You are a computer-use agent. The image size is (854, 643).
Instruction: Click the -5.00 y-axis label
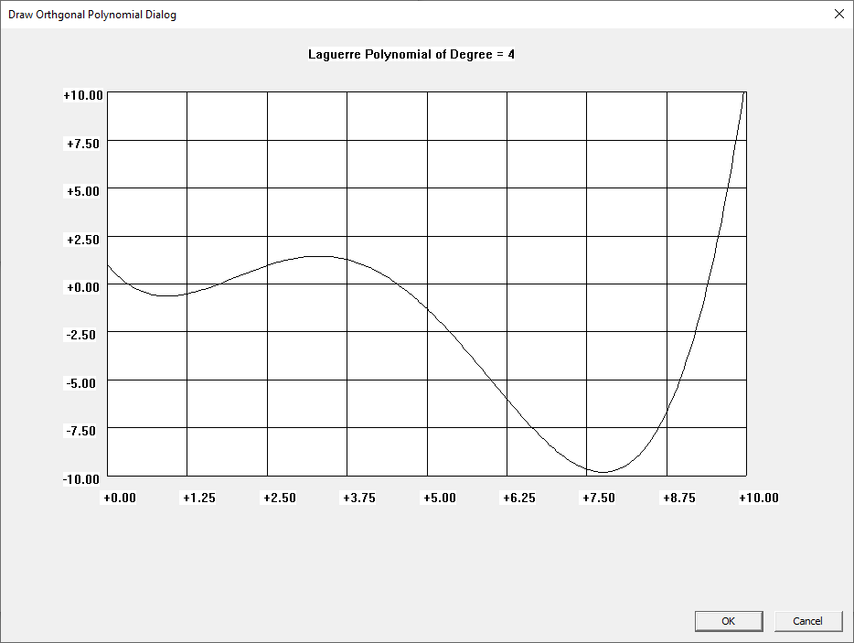point(83,382)
